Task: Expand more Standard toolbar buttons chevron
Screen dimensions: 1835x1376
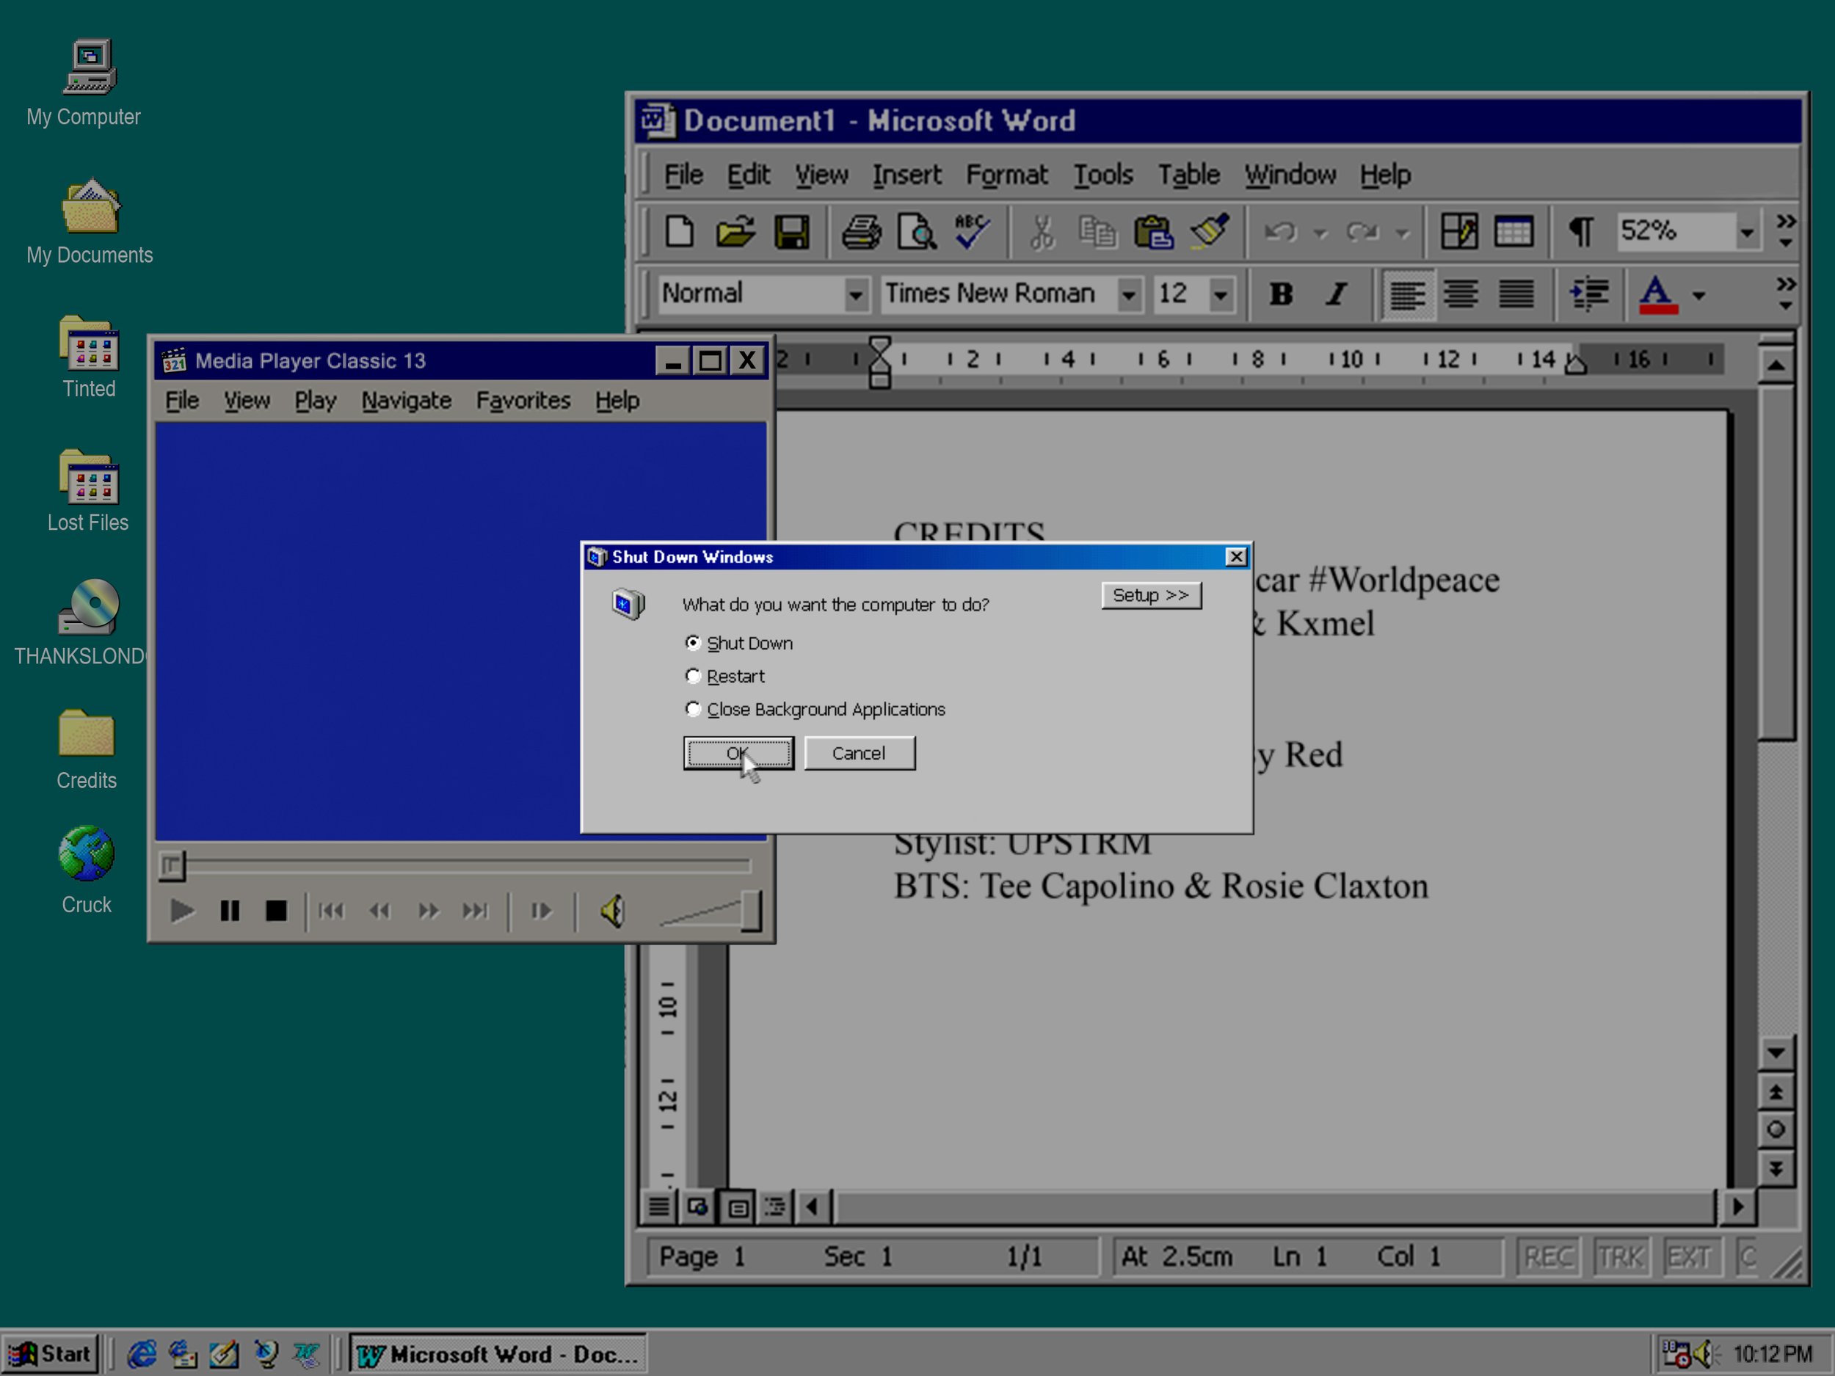Action: pyautogui.click(x=1785, y=230)
